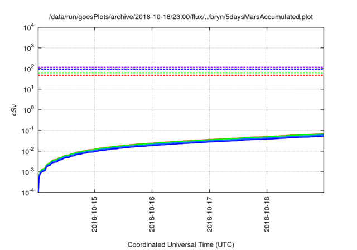Click the 10^0 y-axis tick label
This screenshot has height=250, width=357.
point(28,110)
